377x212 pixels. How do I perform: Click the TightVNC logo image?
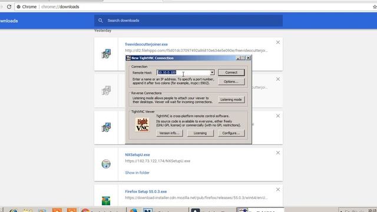142,124
